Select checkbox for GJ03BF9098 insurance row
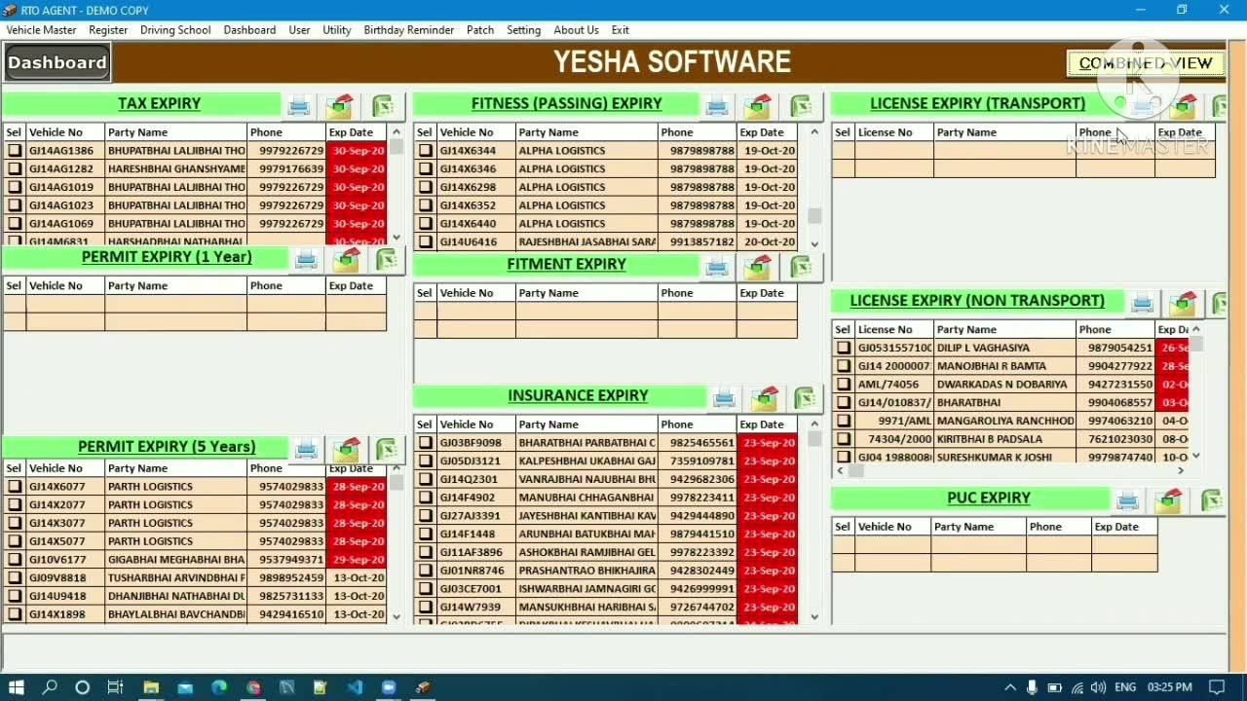The width and height of the screenshot is (1247, 701). (426, 443)
